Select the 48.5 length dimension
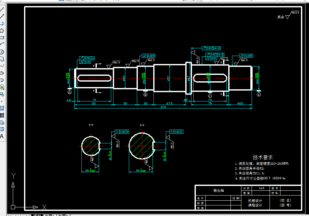309x216 pixels. click(x=240, y=103)
